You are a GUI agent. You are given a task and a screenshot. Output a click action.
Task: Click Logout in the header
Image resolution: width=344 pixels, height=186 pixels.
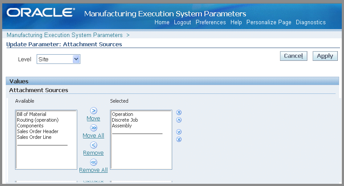[x=182, y=22]
